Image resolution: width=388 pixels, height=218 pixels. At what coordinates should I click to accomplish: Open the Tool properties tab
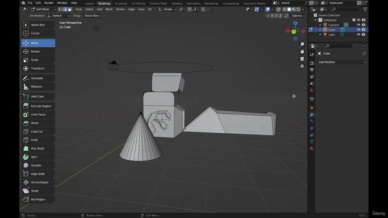(x=312, y=54)
